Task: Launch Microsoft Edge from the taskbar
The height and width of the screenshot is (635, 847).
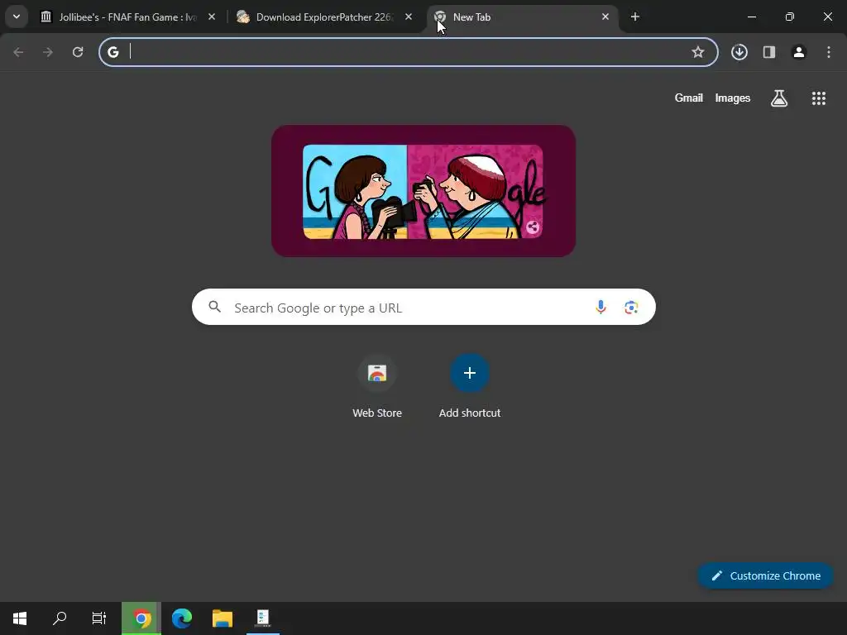Action: click(x=182, y=618)
